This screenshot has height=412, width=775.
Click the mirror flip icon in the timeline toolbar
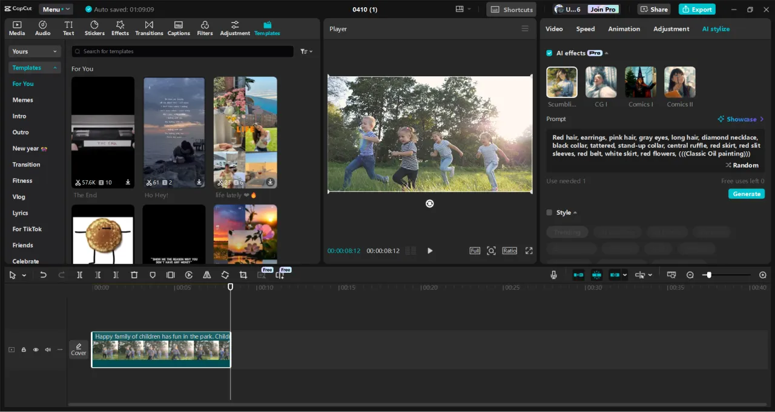click(x=207, y=275)
